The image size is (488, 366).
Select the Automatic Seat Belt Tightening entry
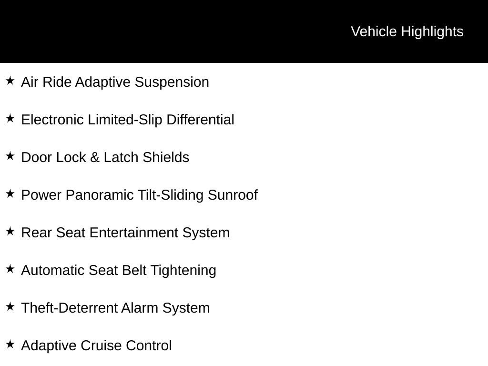coord(119,271)
